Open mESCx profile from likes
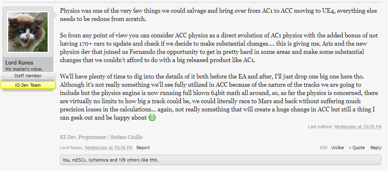The width and height of the screenshot is (388, 171). 80,160
